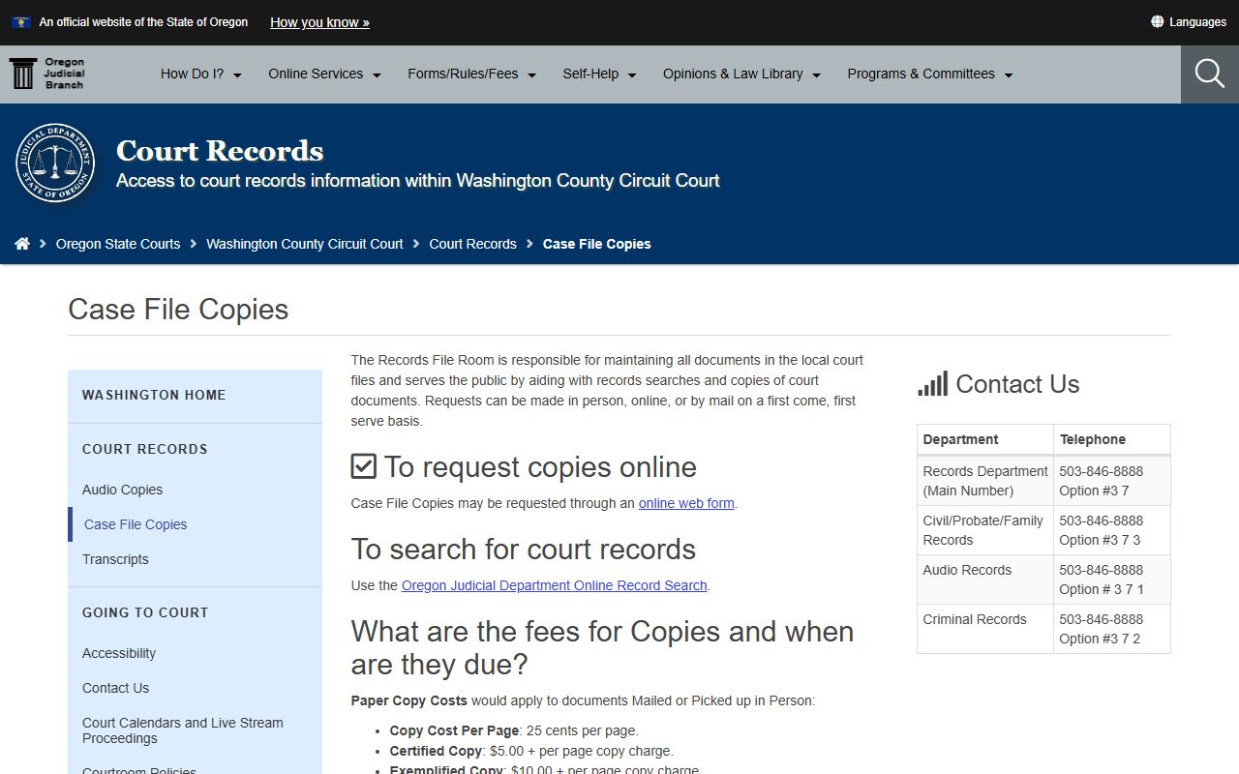Expand the How Do I? menu
The height and width of the screenshot is (774, 1239).
pyautogui.click(x=201, y=74)
